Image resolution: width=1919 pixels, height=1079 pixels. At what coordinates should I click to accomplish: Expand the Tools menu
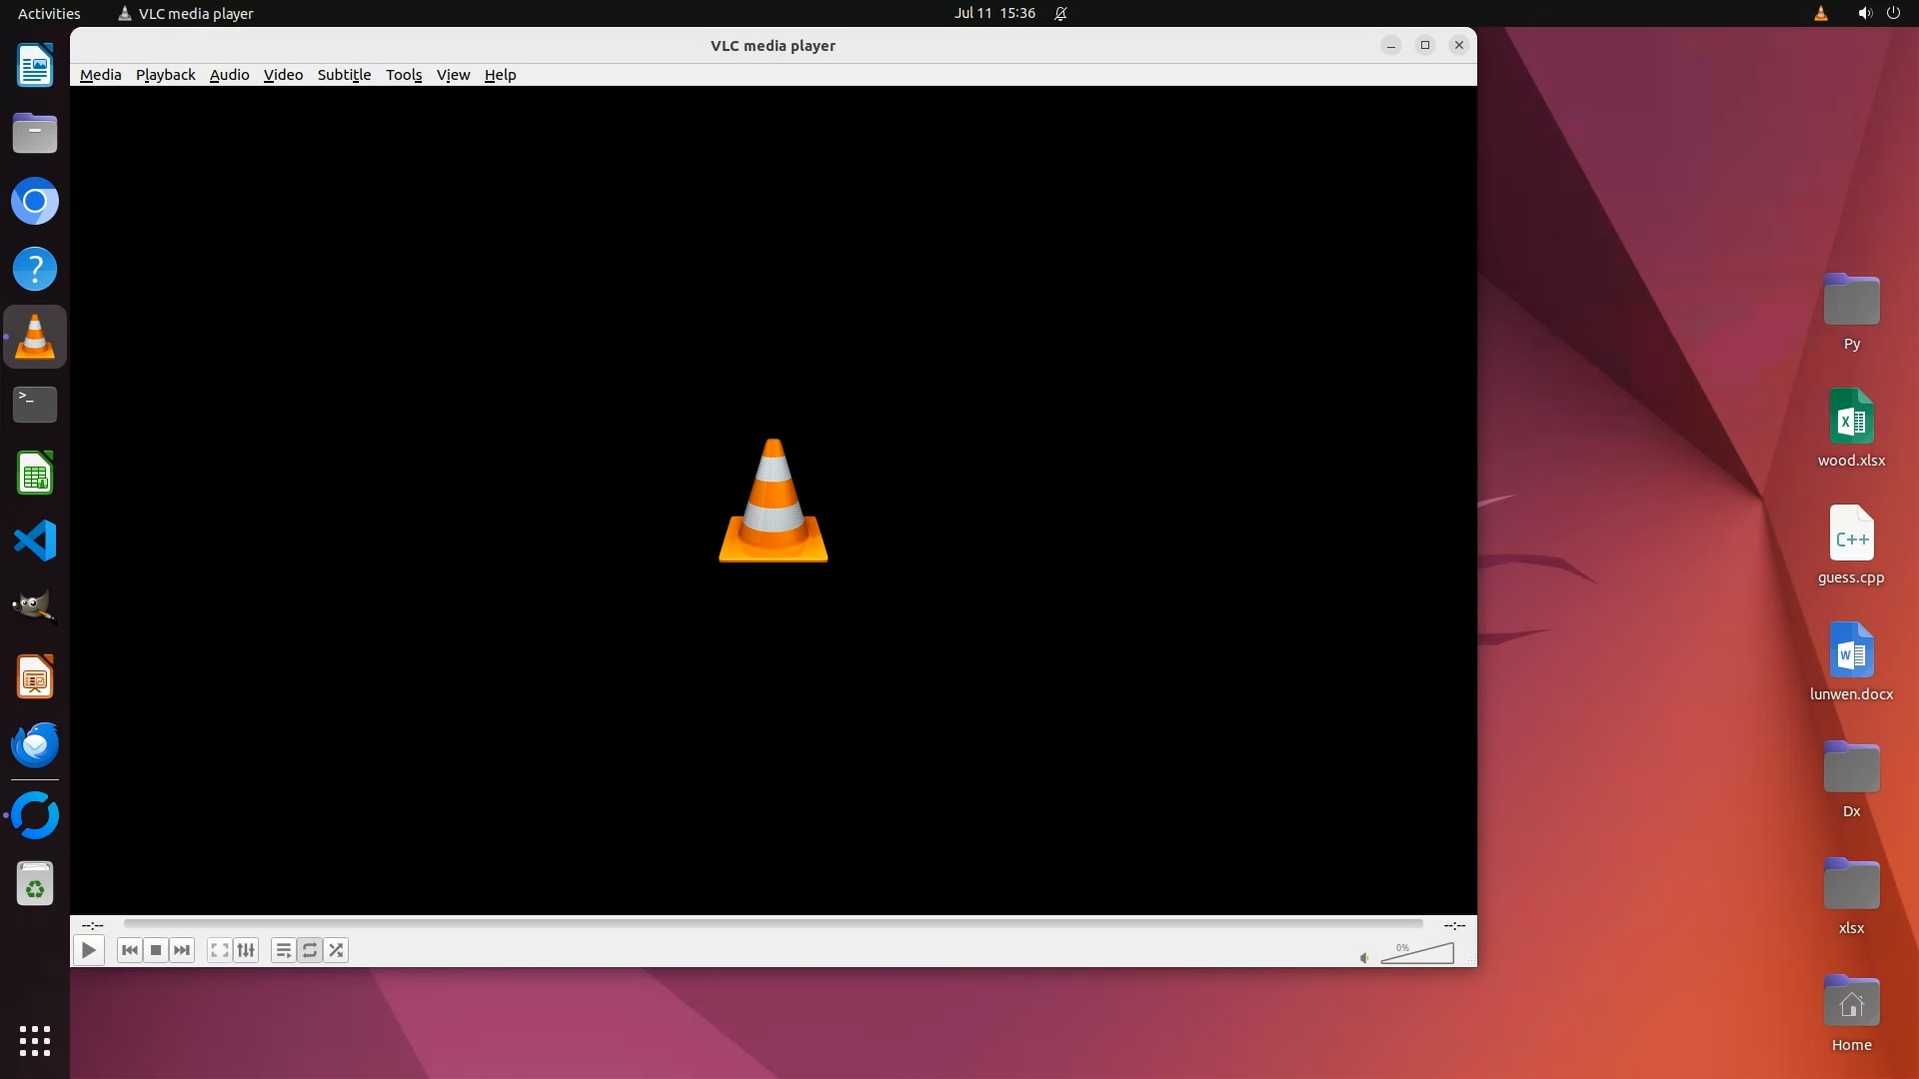tap(404, 75)
